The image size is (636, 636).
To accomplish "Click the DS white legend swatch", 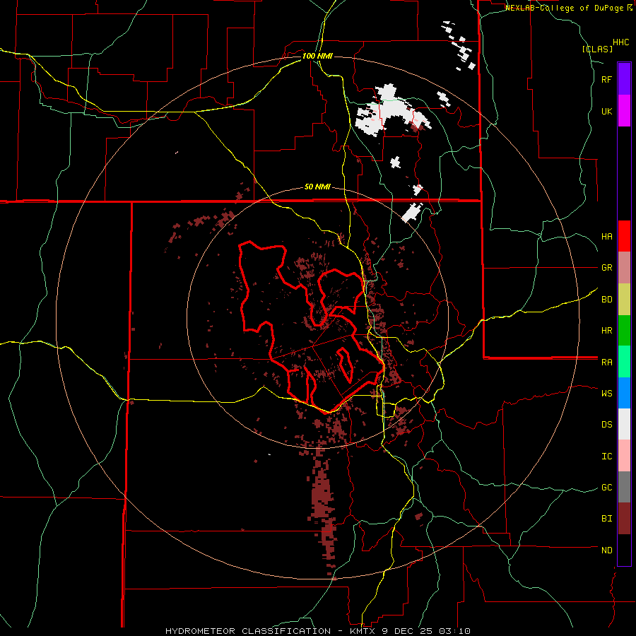I will (x=624, y=424).
